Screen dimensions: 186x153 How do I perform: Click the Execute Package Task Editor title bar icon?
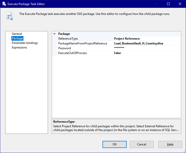click(x=4, y=4)
